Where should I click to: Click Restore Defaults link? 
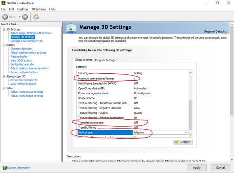tap(215, 32)
